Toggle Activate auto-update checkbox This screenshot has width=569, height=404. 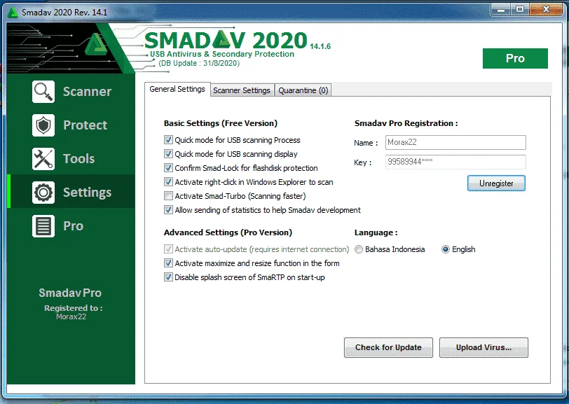(168, 249)
